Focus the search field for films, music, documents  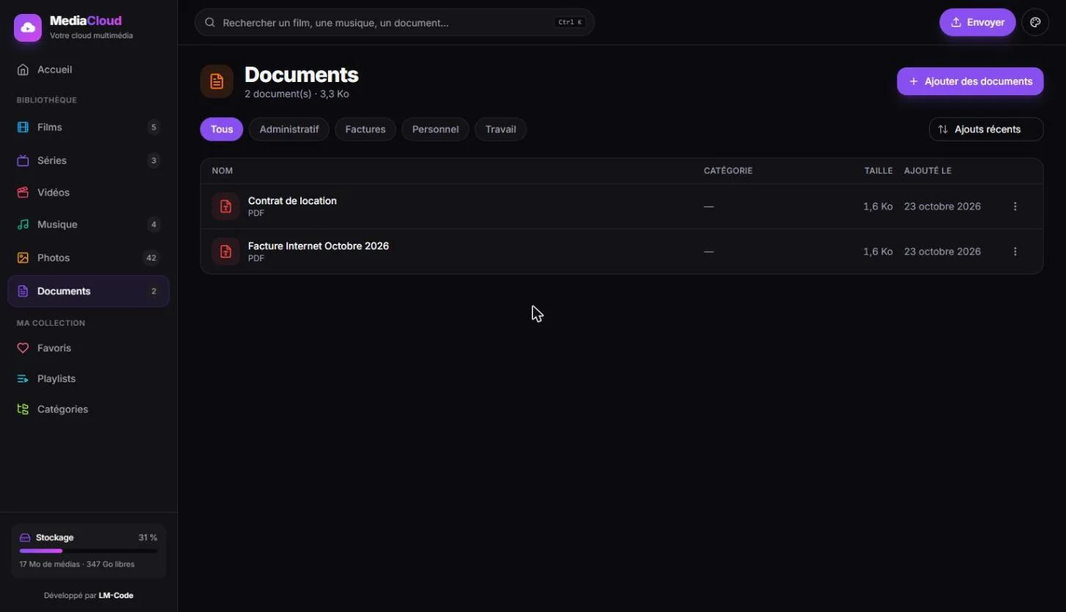pos(395,23)
